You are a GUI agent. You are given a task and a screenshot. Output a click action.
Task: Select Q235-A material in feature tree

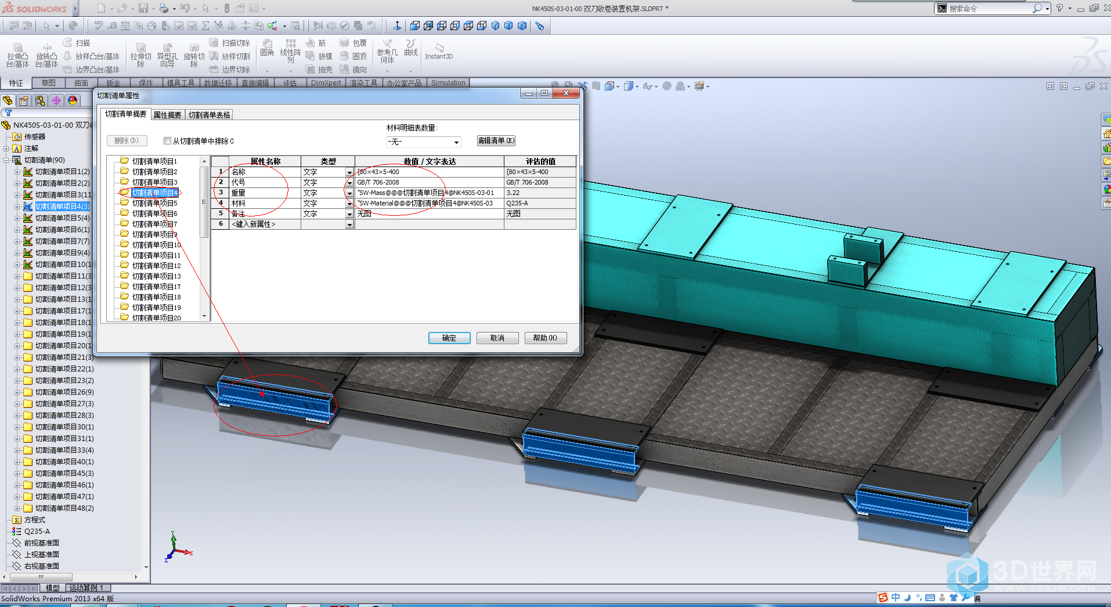point(37,532)
